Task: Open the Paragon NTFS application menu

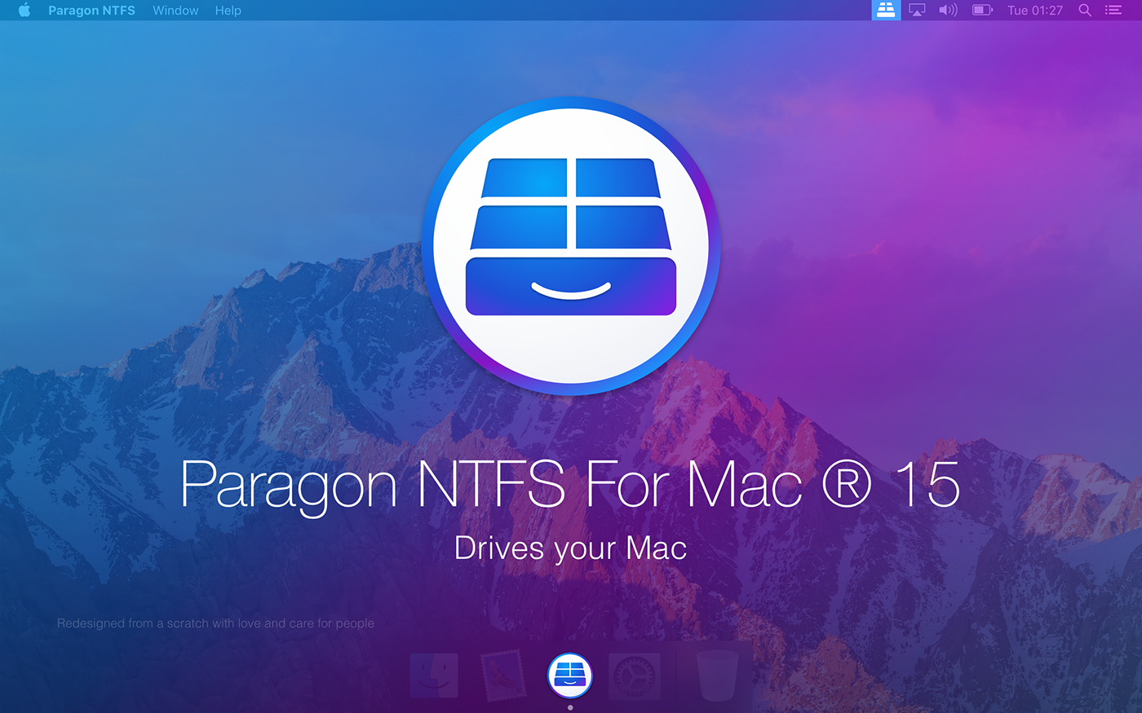Action: click(91, 11)
